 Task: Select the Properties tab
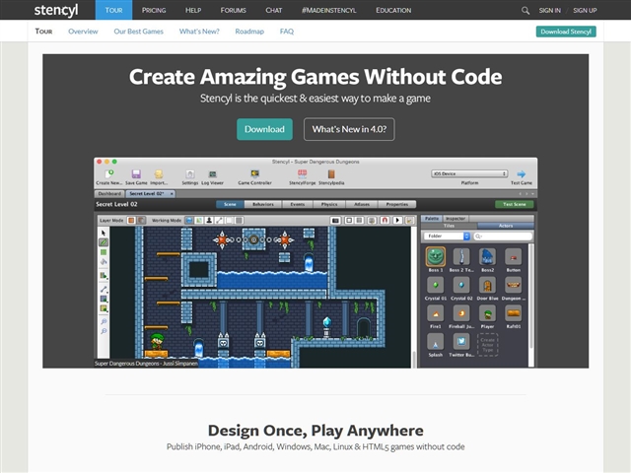pos(397,204)
